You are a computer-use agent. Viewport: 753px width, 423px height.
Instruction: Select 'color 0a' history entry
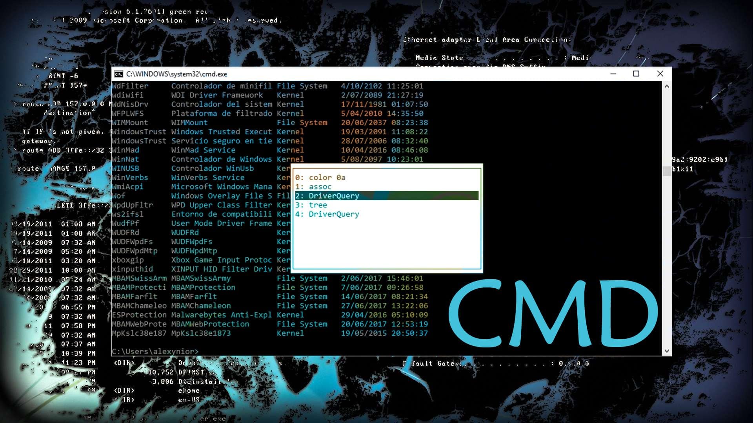point(320,177)
